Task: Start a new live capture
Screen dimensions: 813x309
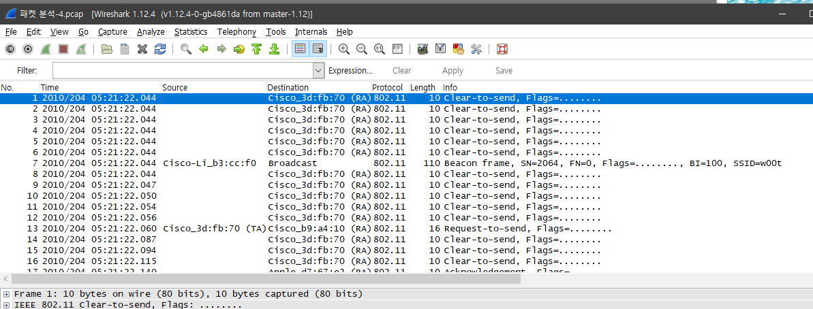Action: click(x=46, y=49)
